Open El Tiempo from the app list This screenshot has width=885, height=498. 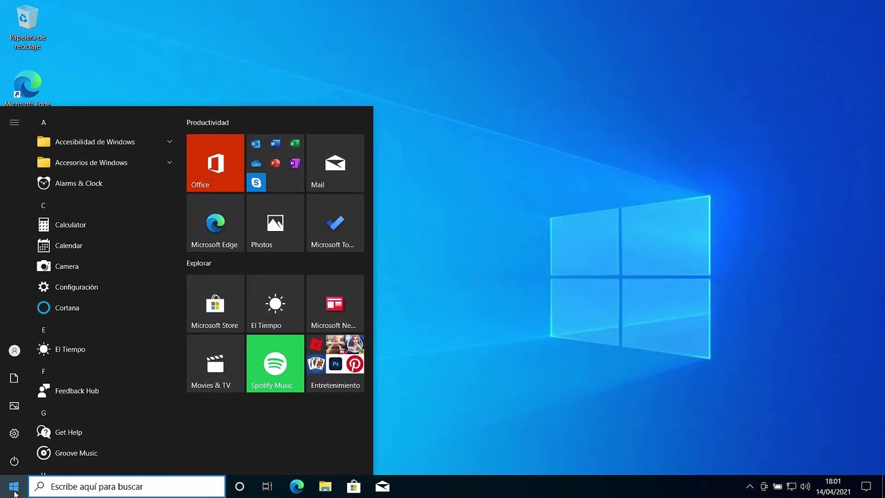click(104, 349)
